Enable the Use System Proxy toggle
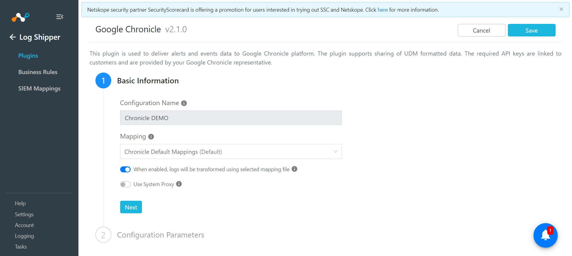The image size is (572, 256). 125,184
